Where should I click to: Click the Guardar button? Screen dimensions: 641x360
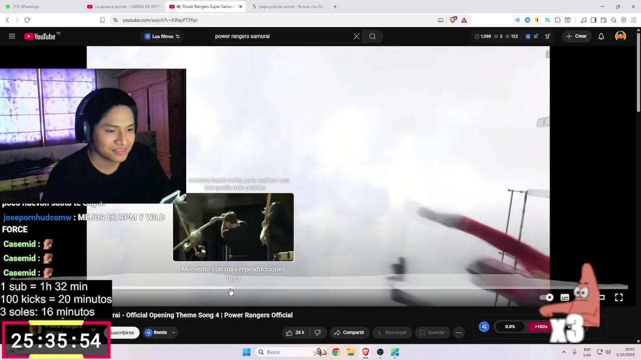pyautogui.click(x=432, y=332)
